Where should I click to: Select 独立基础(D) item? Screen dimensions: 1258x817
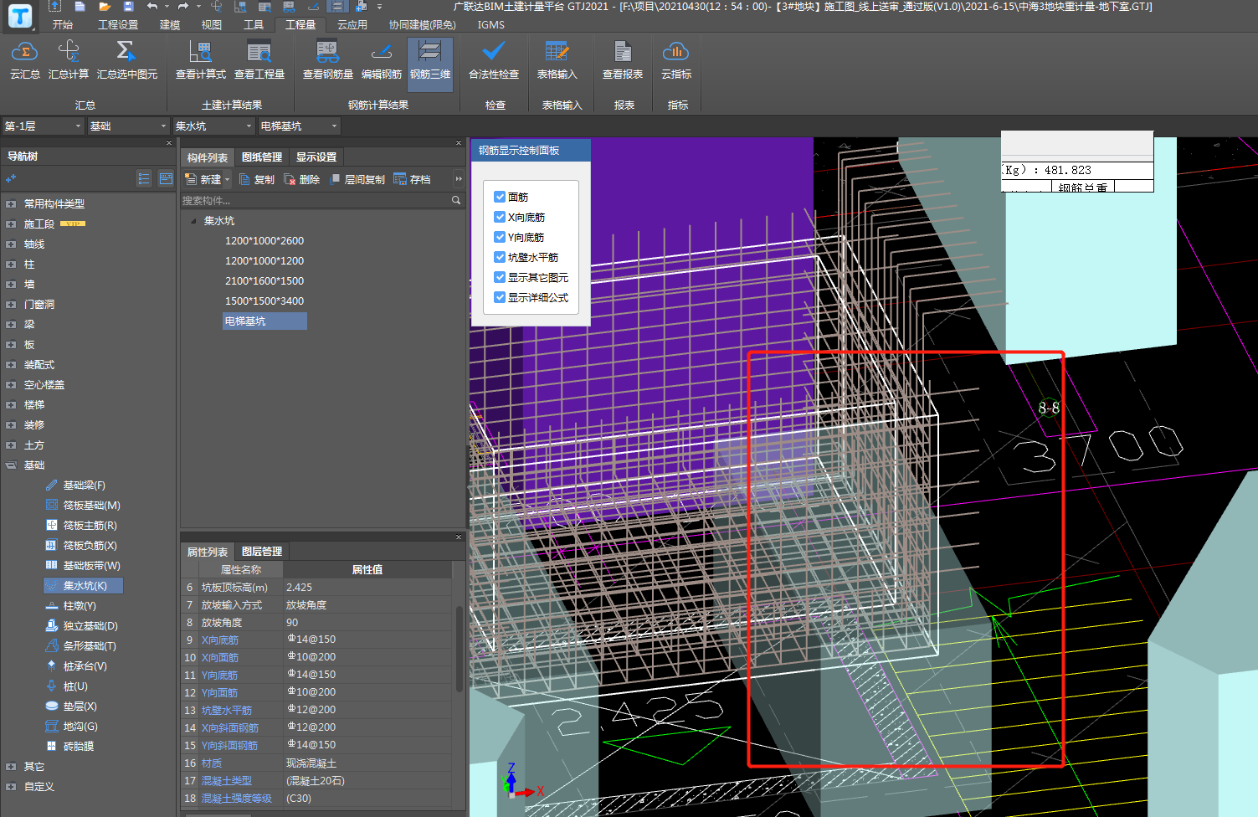click(90, 625)
